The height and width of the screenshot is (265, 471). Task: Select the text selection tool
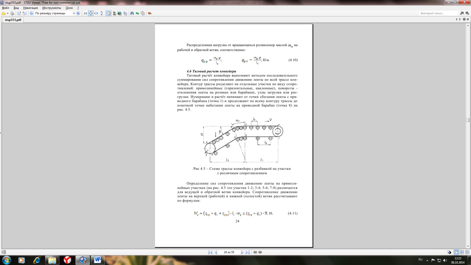point(114,13)
